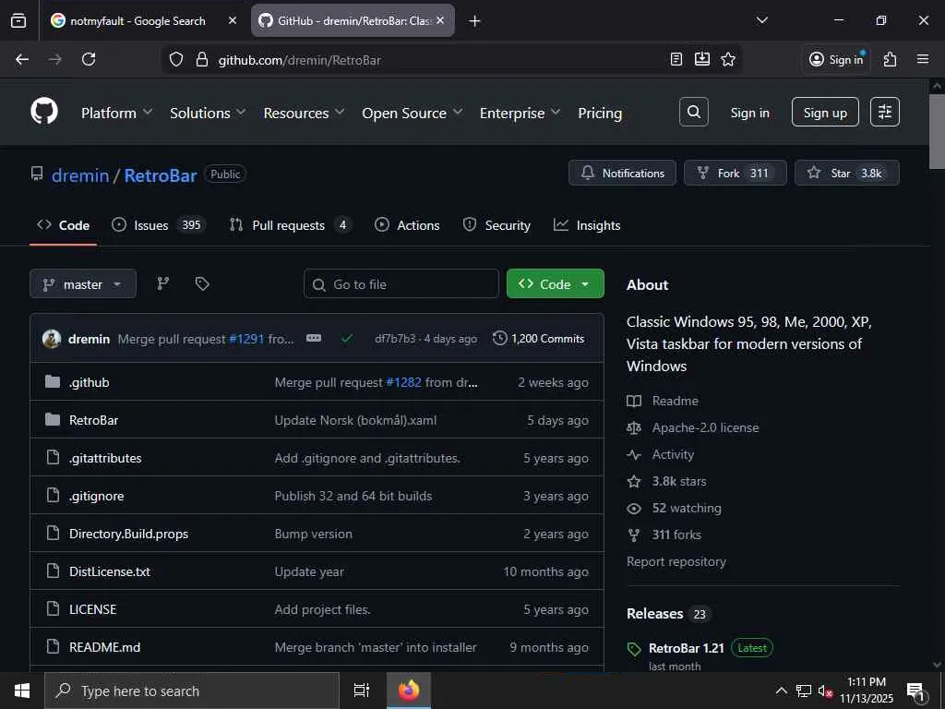Screen dimensions: 945x709
Task: Click the Go to file search field
Action: (401, 284)
